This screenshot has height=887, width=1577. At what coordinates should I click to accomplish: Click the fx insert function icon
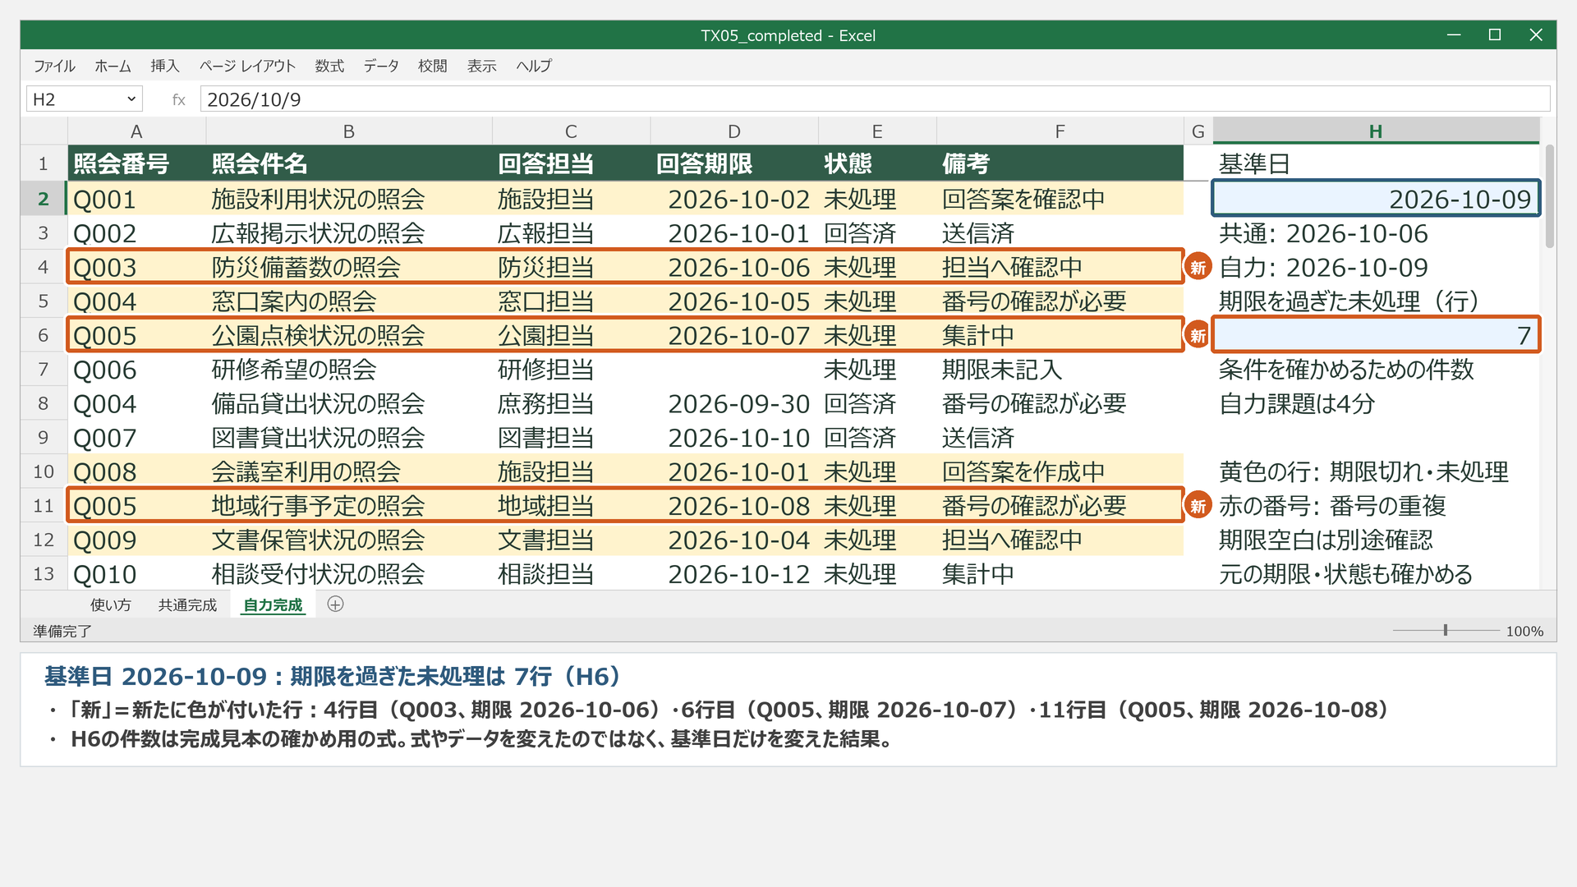(178, 99)
